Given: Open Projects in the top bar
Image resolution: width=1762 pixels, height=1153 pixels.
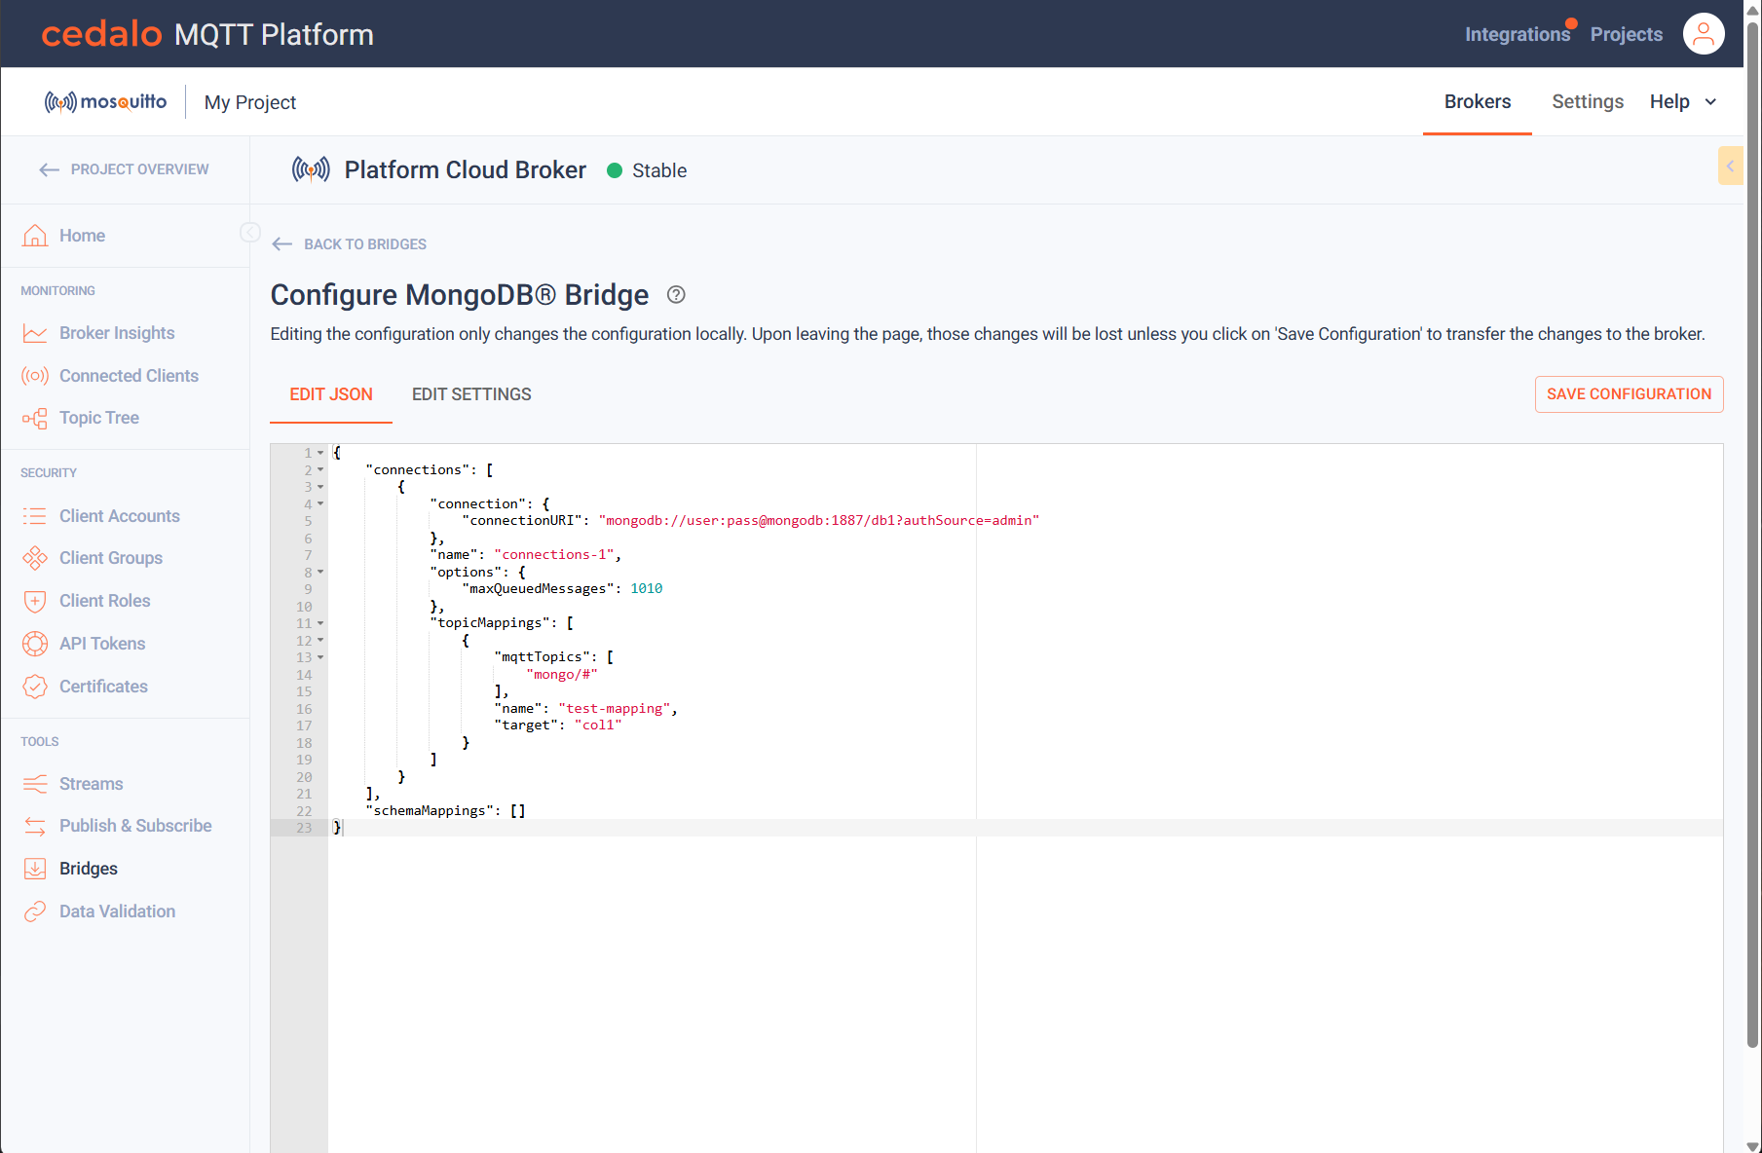Looking at the screenshot, I should pos(1627,34).
